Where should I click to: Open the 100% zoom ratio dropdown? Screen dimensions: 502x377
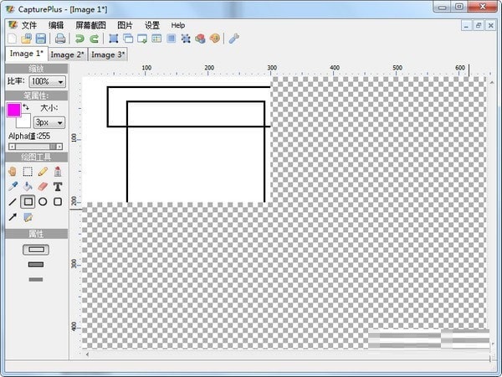[48, 81]
